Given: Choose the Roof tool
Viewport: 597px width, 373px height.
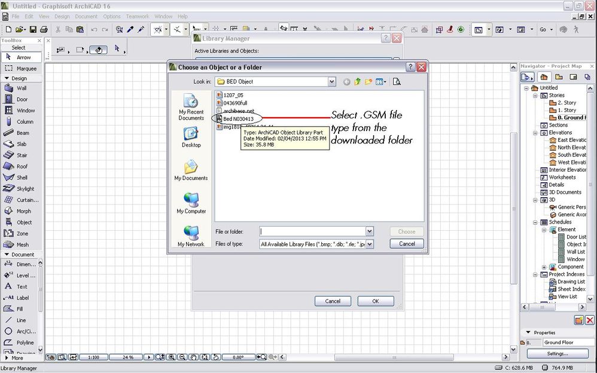Looking at the screenshot, I should click(x=22, y=166).
